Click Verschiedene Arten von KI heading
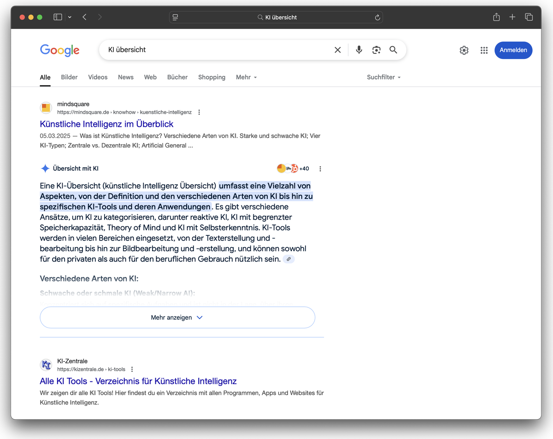The image size is (553, 439). point(89,279)
